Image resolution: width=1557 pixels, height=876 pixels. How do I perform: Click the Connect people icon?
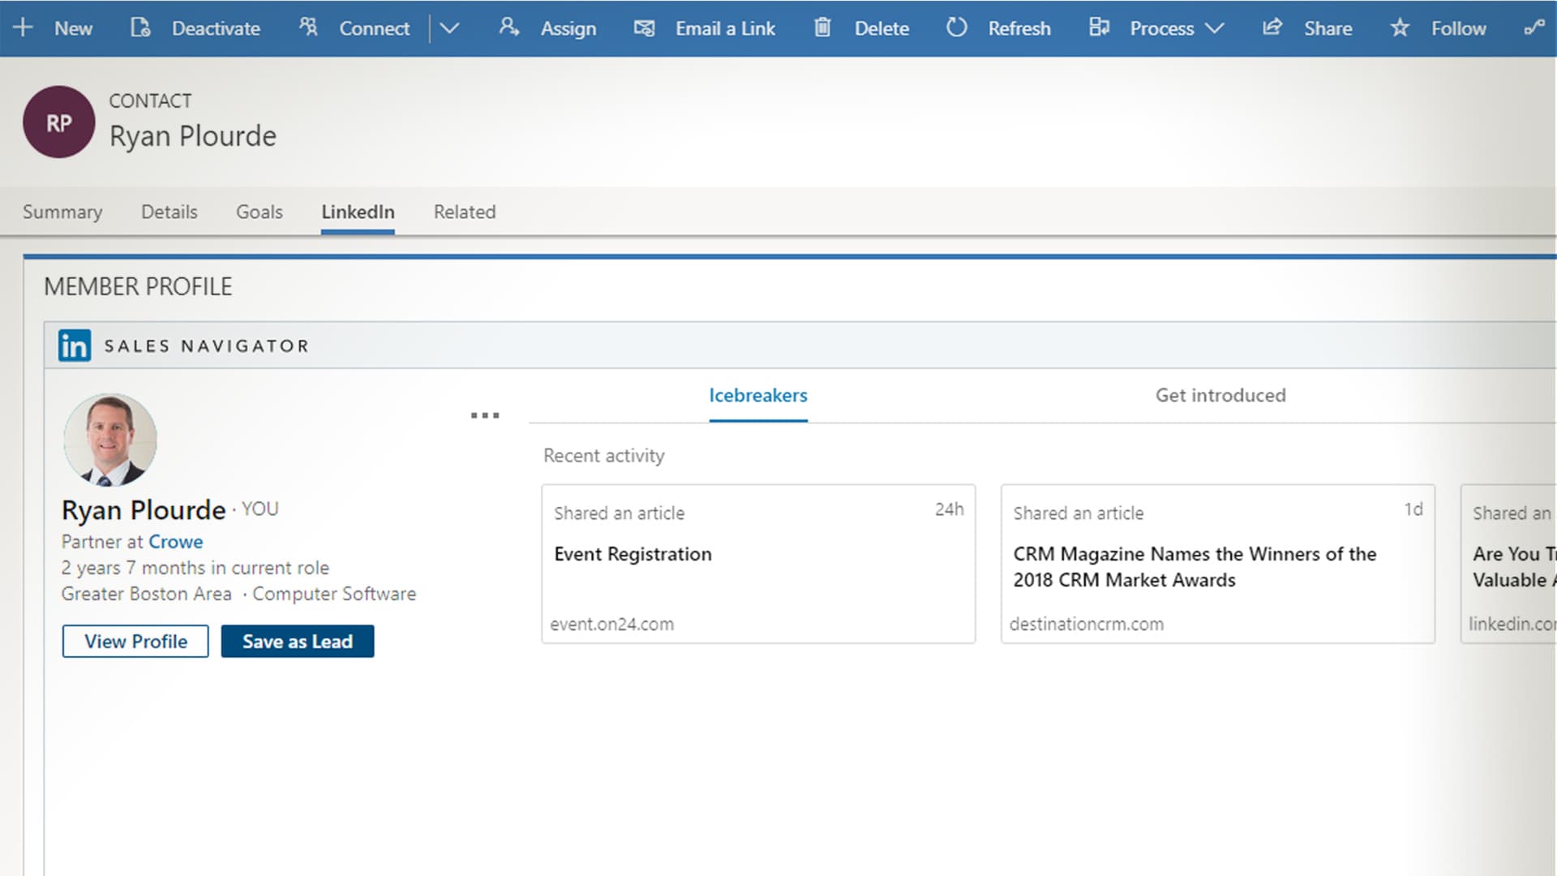click(308, 28)
